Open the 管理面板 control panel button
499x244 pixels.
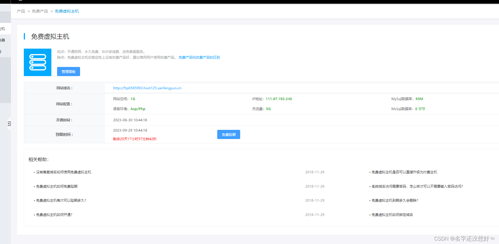69,72
